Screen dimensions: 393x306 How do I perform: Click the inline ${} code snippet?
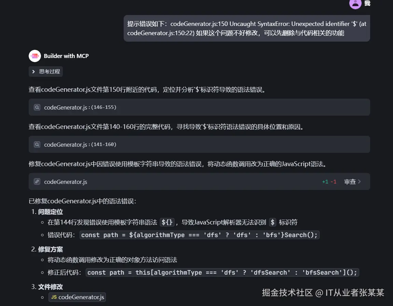pyautogui.click(x=167, y=222)
